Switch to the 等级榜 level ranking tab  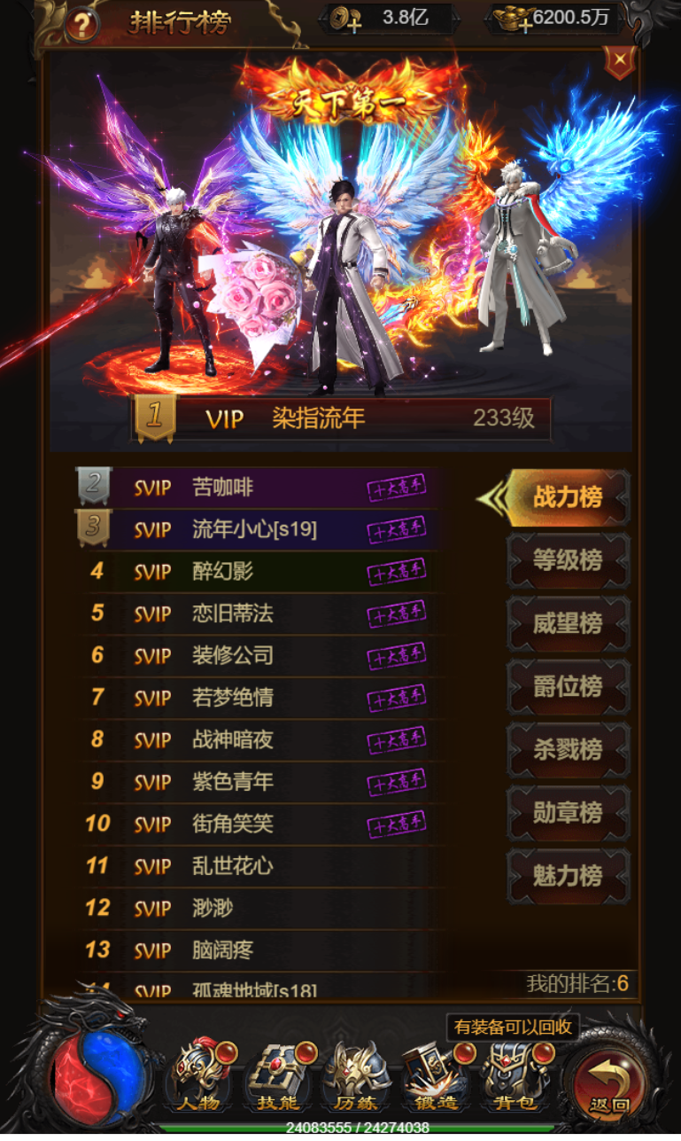[568, 560]
